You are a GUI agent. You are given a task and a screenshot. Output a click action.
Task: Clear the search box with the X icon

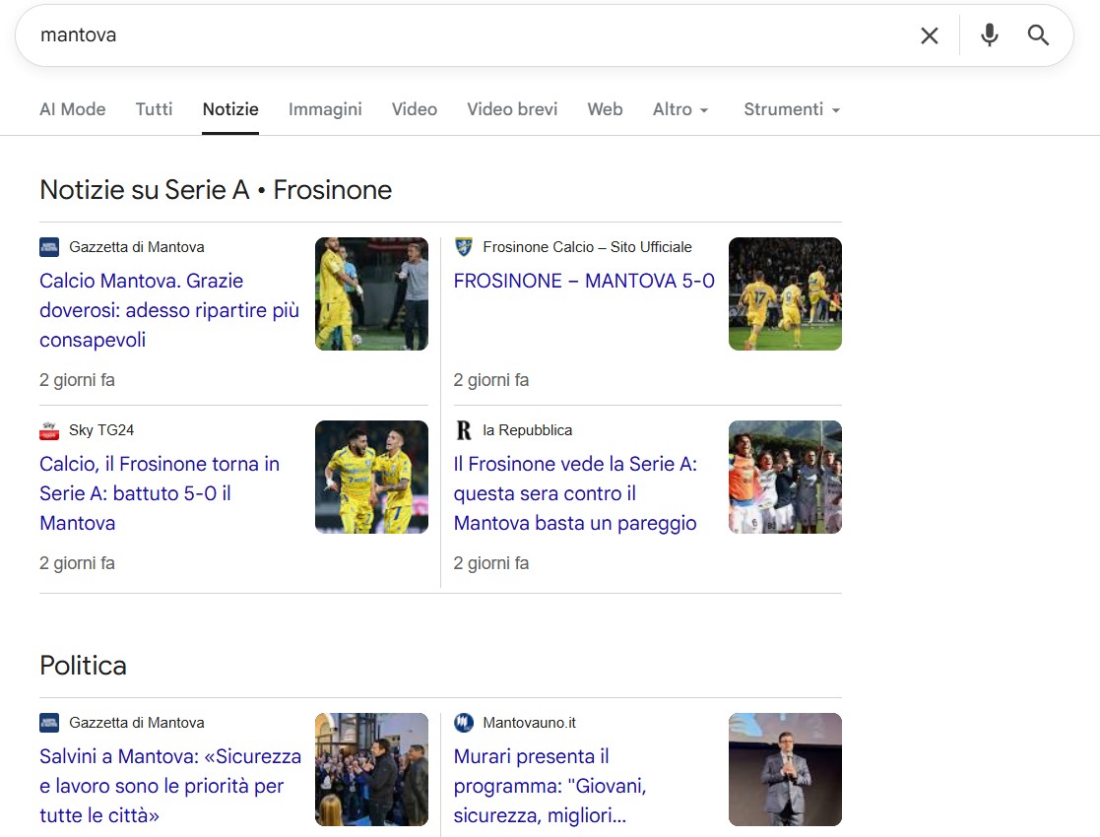click(x=929, y=35)
